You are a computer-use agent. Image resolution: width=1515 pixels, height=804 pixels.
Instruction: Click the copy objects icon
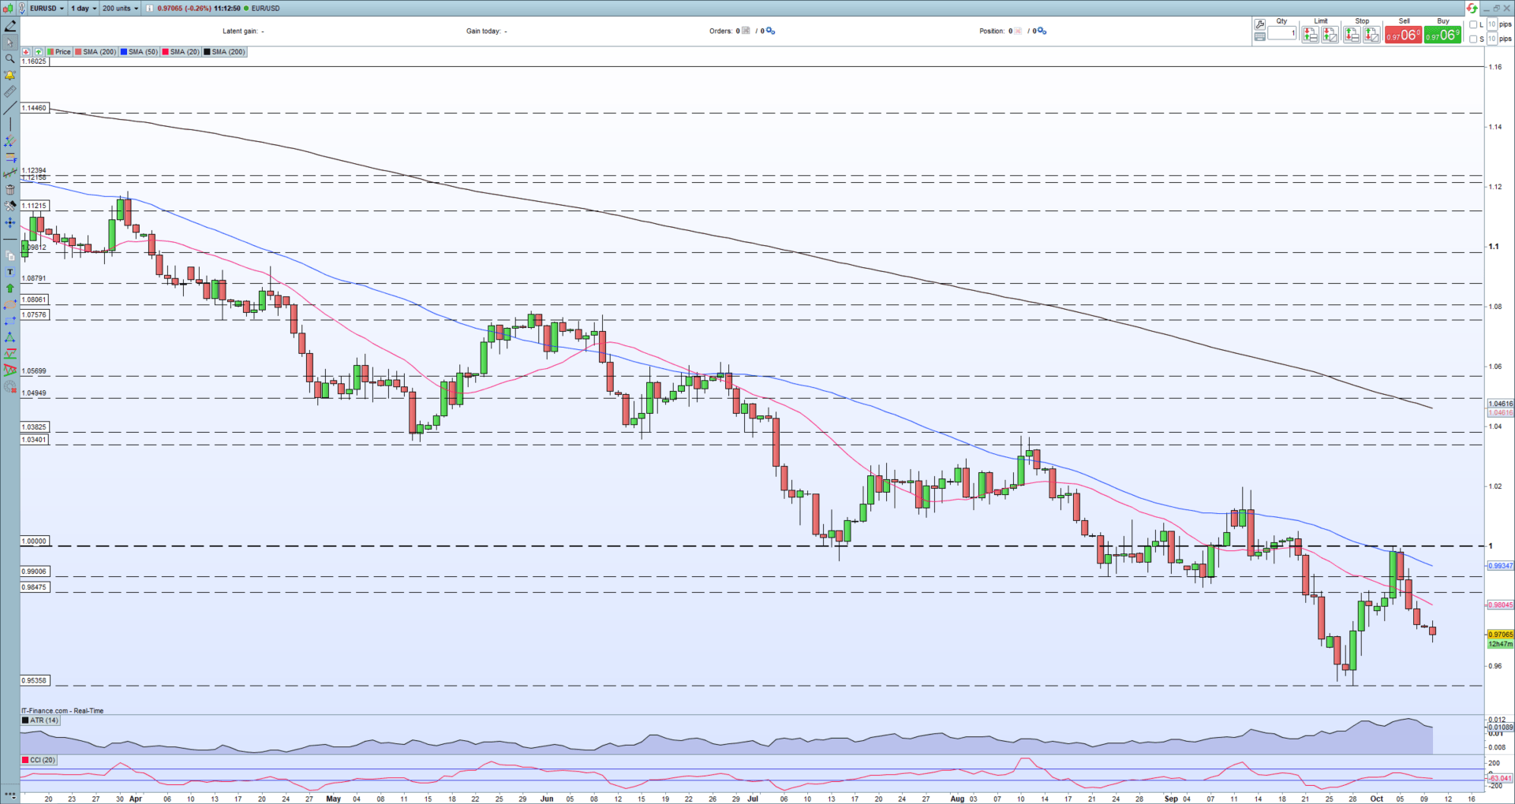pyautogui.click(x=9, y=255)
